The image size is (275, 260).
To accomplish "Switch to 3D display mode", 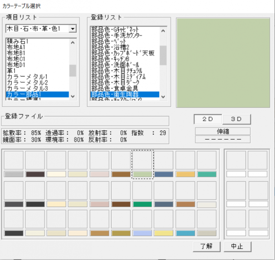I will (x=236, y=119).
